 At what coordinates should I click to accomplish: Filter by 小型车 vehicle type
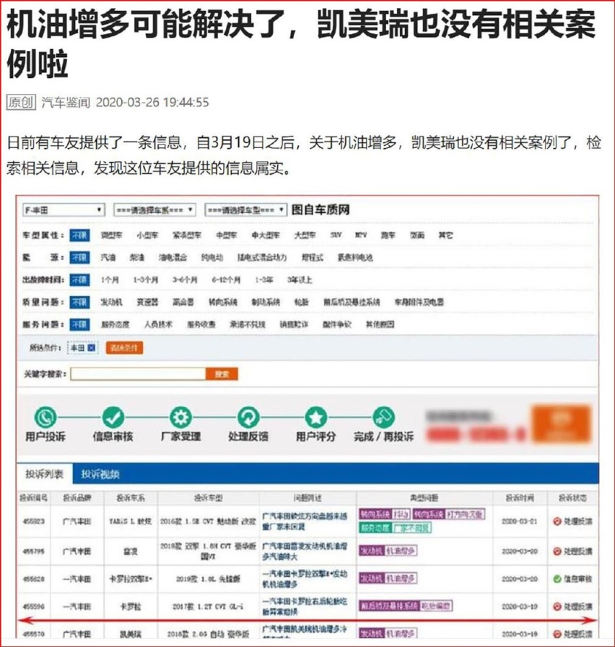coord(147,235)
